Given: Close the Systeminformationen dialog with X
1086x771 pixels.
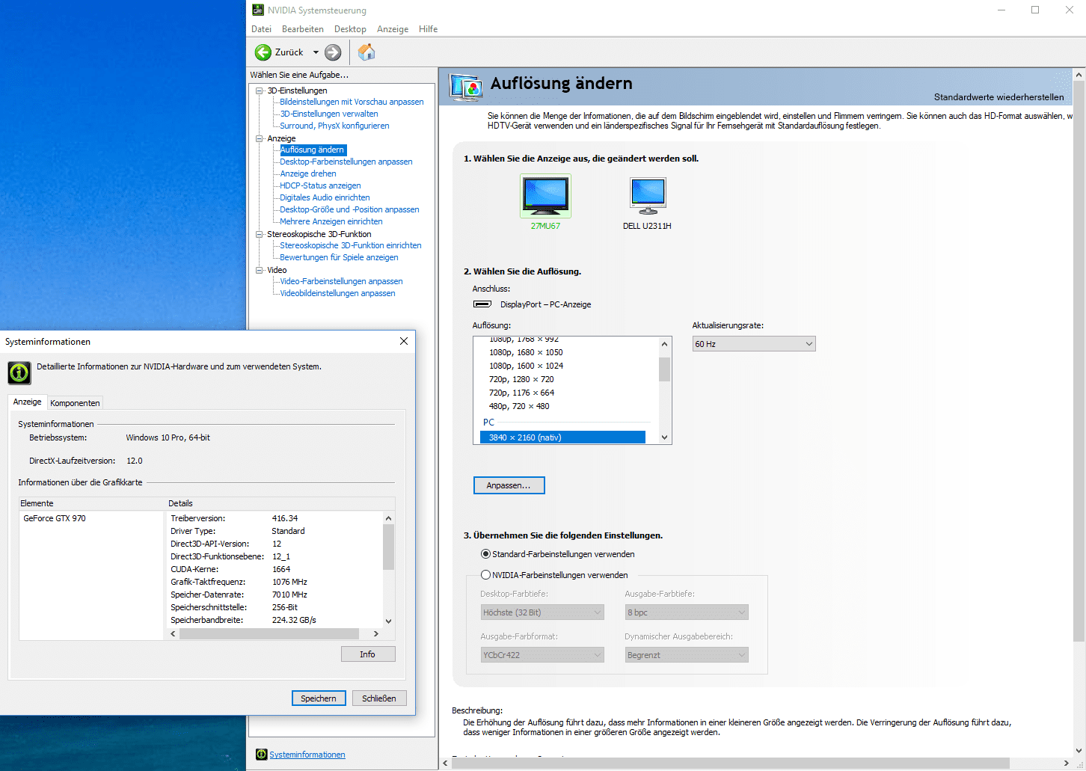Looking at the screenshot, I should 404,341.
